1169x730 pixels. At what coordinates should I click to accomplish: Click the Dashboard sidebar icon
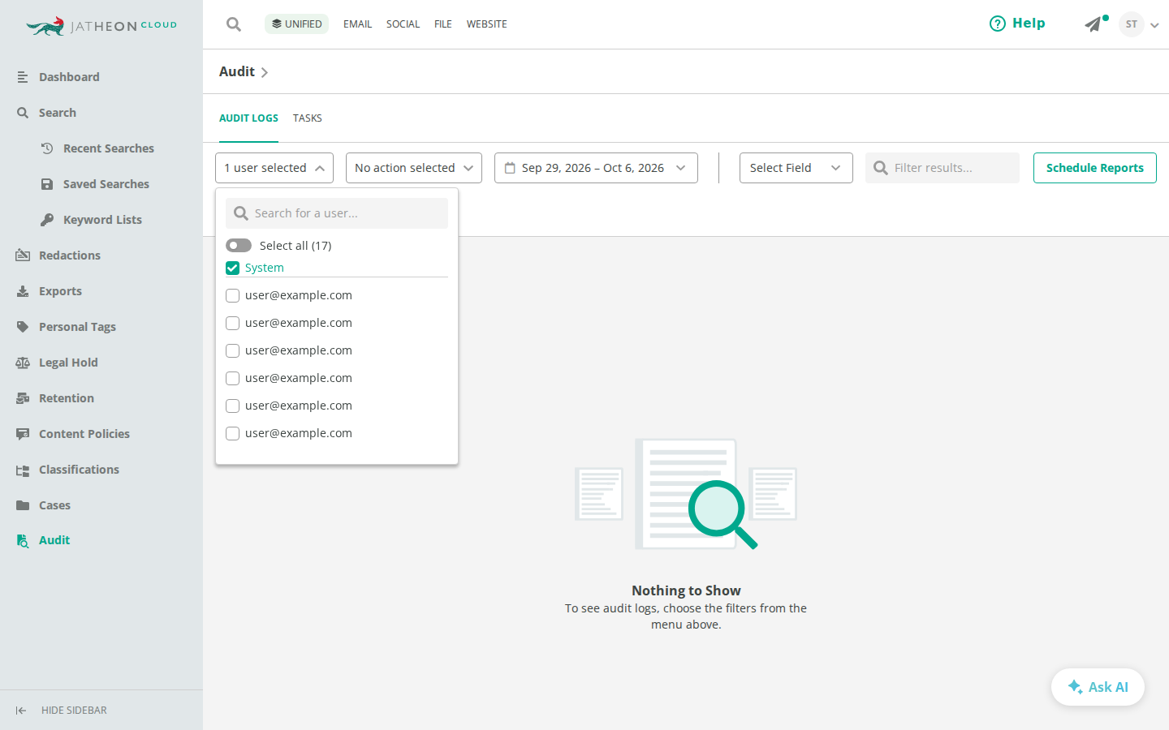click(23, 77)
